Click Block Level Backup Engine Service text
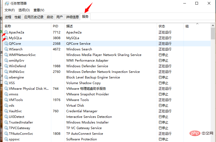 coord(93,77)
